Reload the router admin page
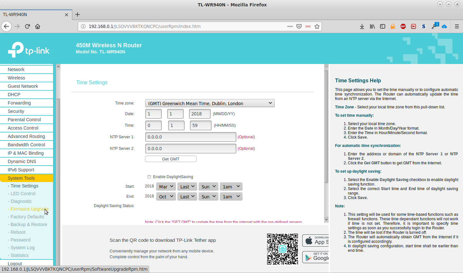Image resolution: width=463 pixels, height=273 pixels. (x=27, y=26)
